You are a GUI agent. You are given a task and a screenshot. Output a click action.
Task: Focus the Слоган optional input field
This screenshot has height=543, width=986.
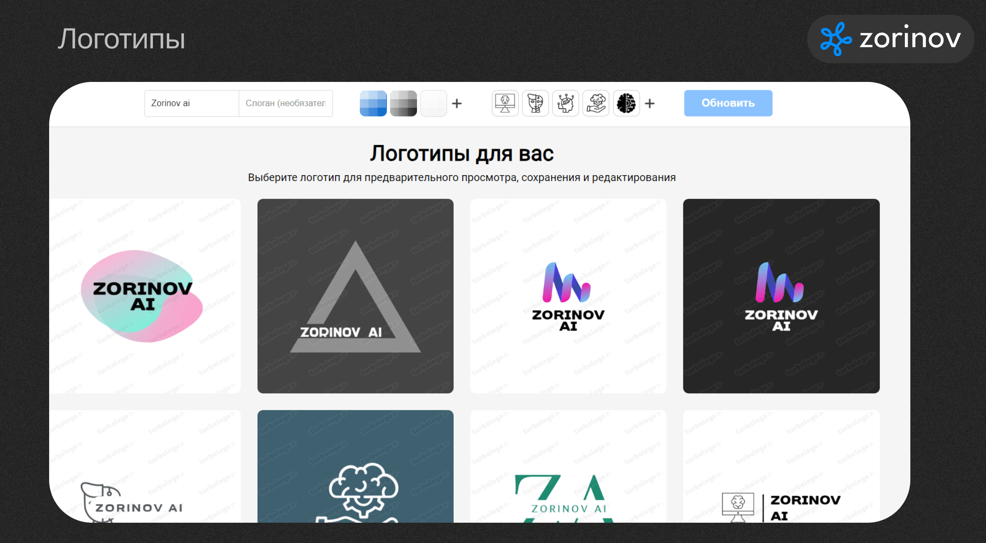[286, 103]
